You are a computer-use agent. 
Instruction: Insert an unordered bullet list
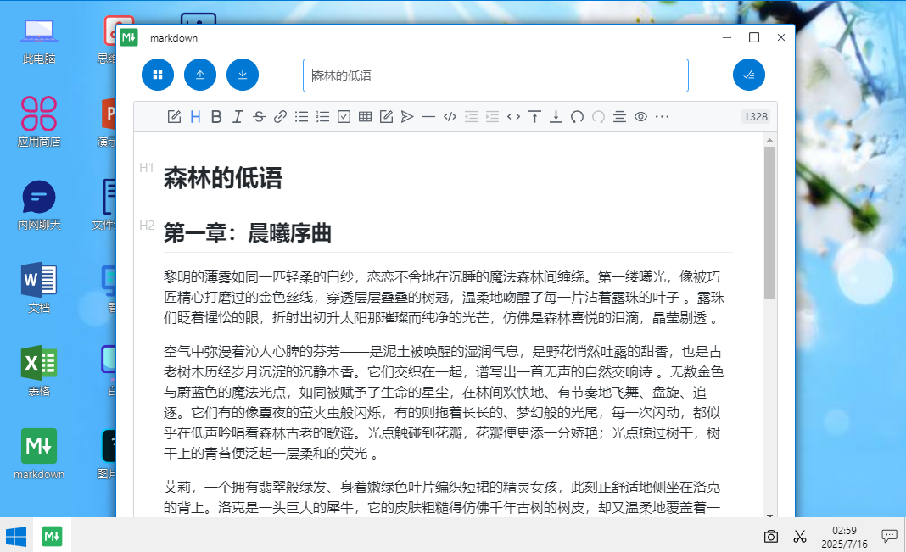(302, 117)
